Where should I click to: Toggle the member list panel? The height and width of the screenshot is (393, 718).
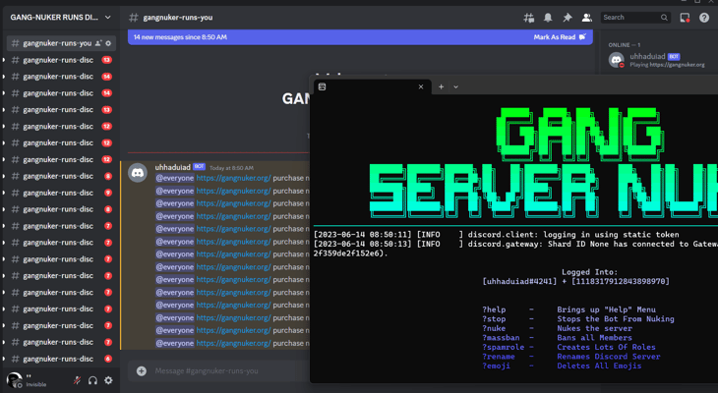tap(586, 18)
